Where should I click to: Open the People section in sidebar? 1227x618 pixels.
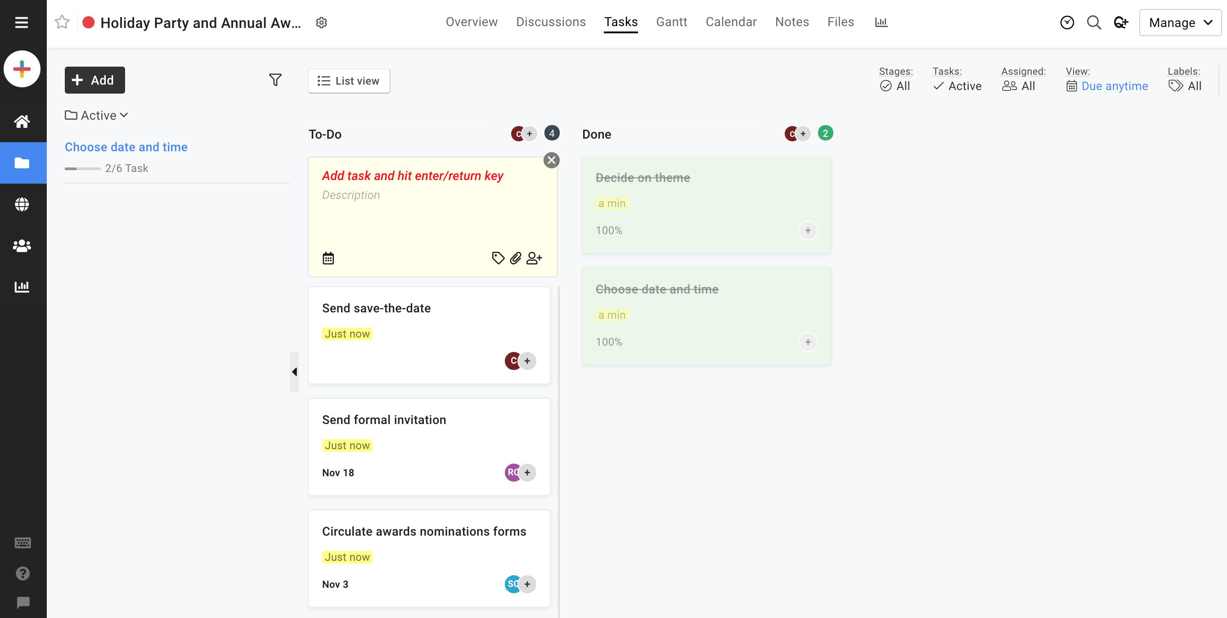coord(22,246)
